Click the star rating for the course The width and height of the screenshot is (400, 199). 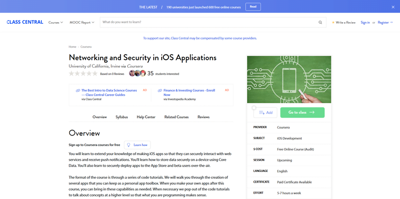pos(83,74)
